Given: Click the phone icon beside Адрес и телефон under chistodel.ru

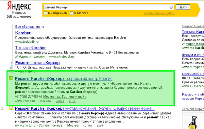Looking at the screenshot, I should pyautogui.click(x=17, y=57).
